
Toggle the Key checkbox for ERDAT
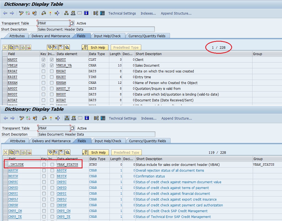pyautogui.click(x=43, y=71)
